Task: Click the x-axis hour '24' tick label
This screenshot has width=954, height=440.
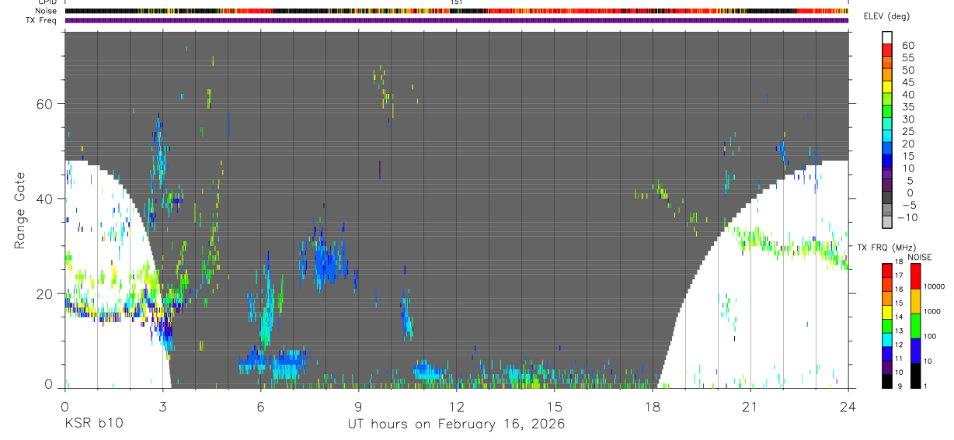Action: coord(848,406)
